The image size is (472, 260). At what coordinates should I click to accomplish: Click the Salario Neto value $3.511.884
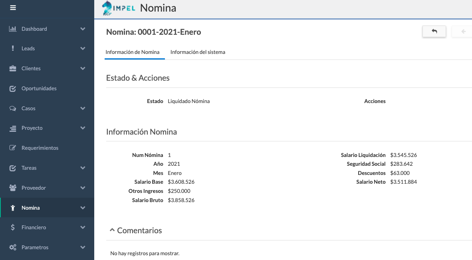pyautogui.click(x=404, y=182)
